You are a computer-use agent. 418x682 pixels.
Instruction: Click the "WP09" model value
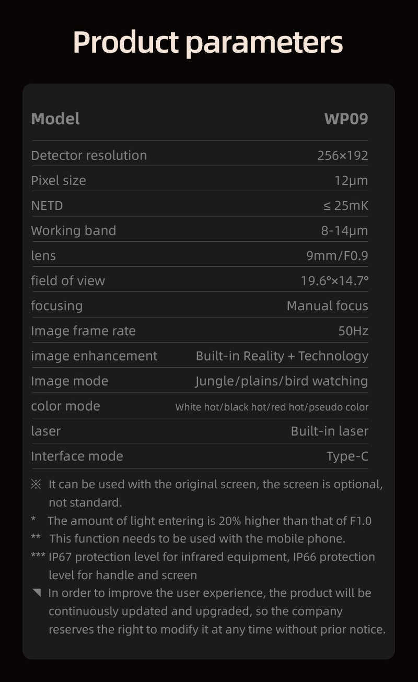tap(346, 119)
